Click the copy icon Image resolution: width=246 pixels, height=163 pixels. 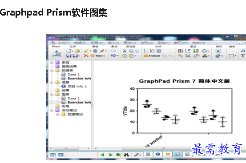131,51
